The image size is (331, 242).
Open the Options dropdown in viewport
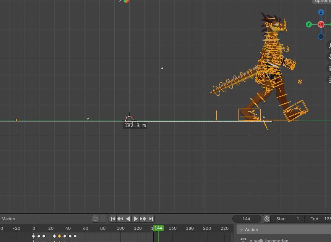tap(322, 1)
